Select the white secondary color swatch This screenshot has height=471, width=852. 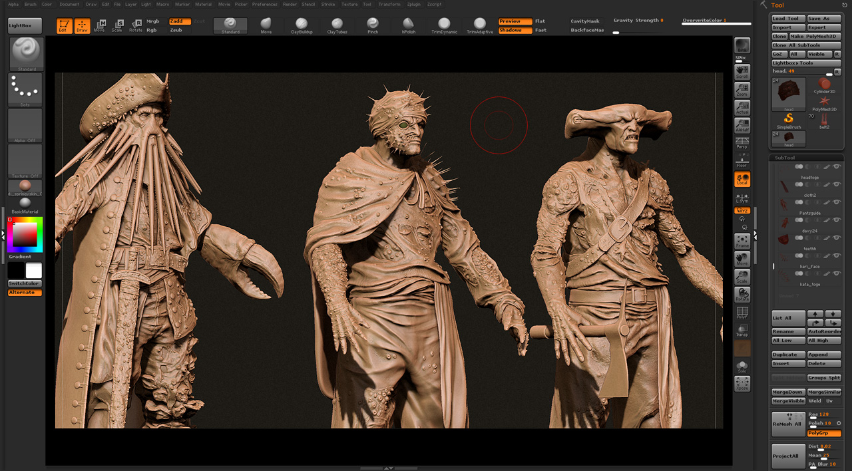[x=34, y=270]
